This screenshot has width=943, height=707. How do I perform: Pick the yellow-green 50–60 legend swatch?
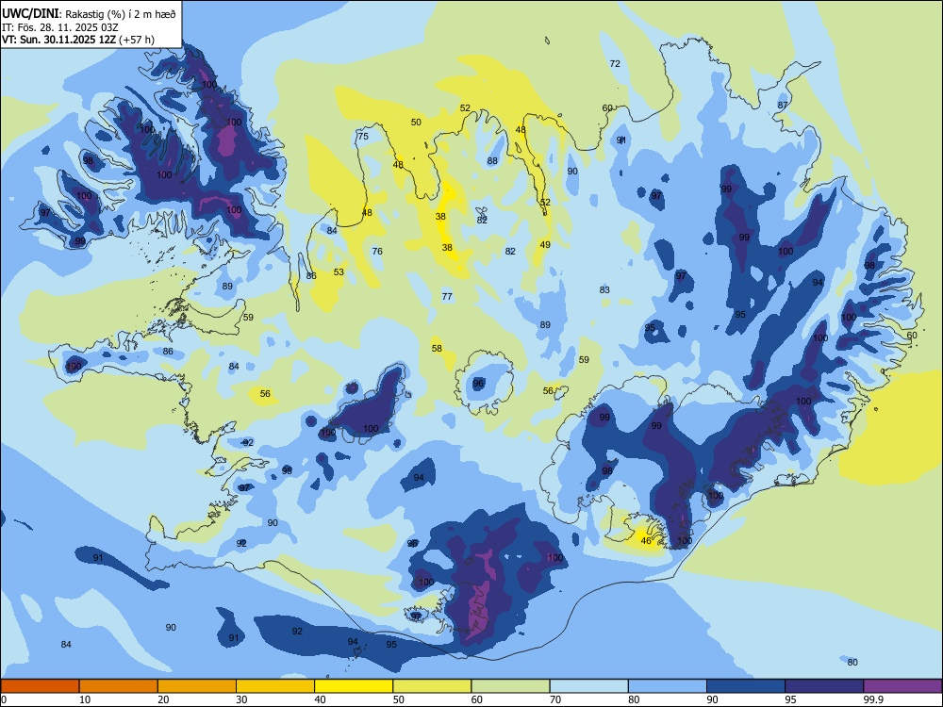pyautogui.click(x=432, y=686)
